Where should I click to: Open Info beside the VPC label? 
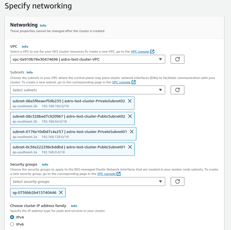(x=25, y=46)
